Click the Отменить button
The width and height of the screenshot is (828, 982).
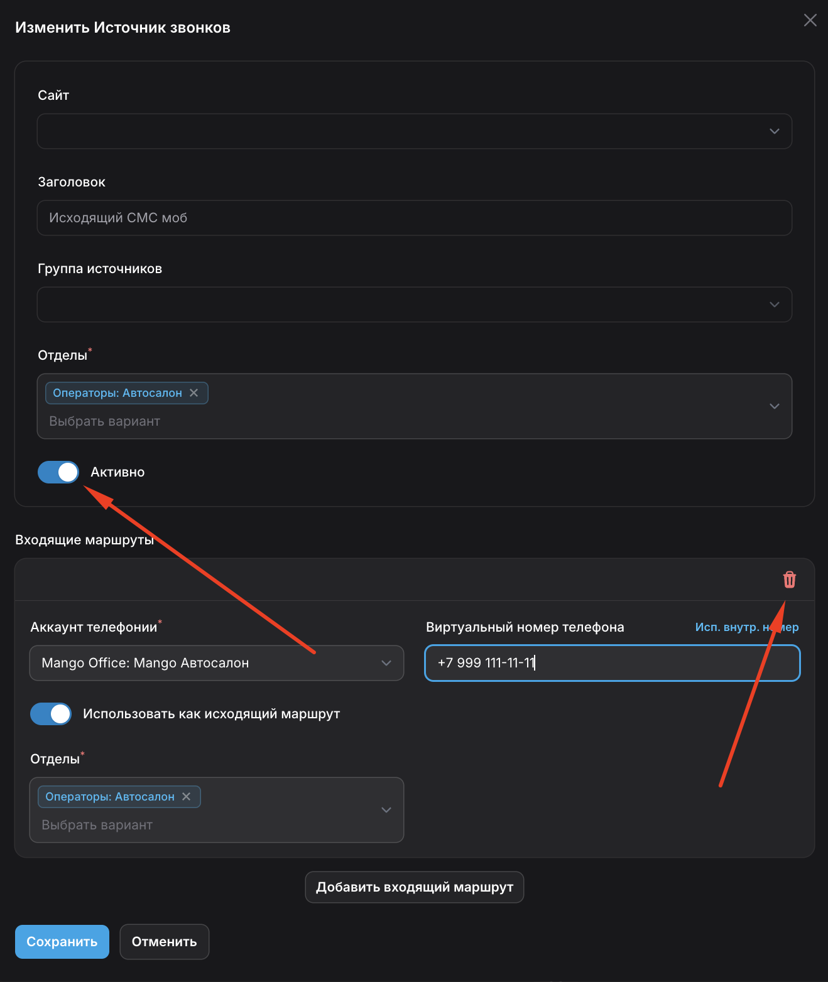pyautogui.click(x=164, y=942)
